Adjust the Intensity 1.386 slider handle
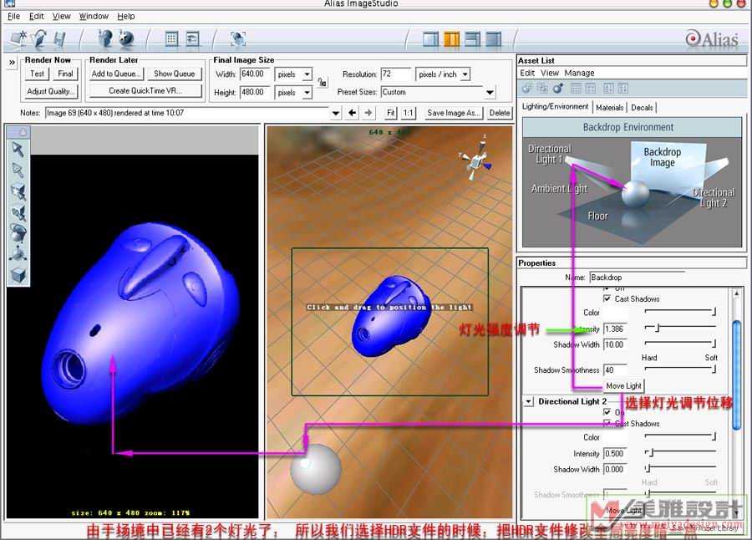The height and width of the screenshot is (540, 752). pyautogui.click(x=658, y=328)
